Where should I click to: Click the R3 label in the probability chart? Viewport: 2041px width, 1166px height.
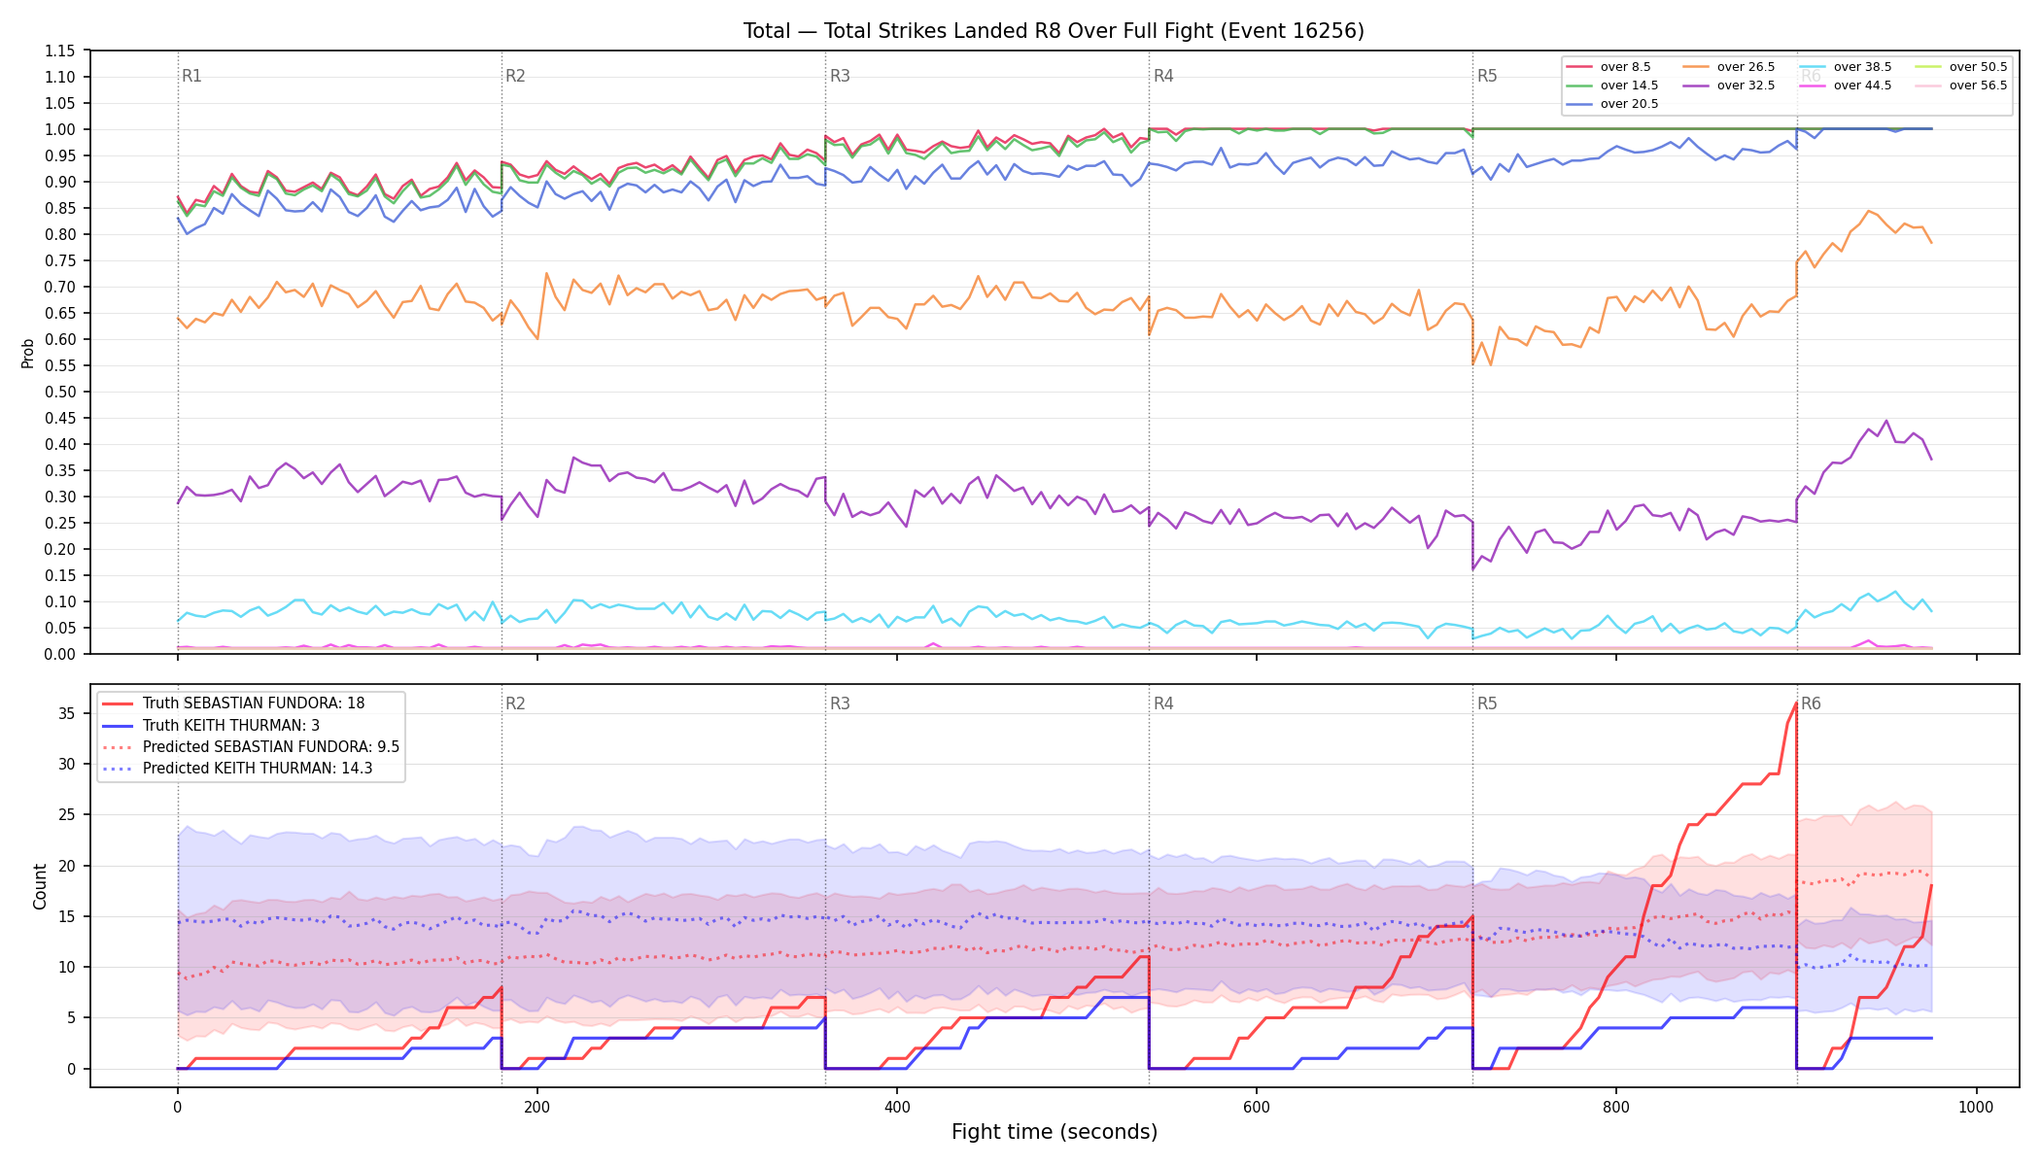840,76
